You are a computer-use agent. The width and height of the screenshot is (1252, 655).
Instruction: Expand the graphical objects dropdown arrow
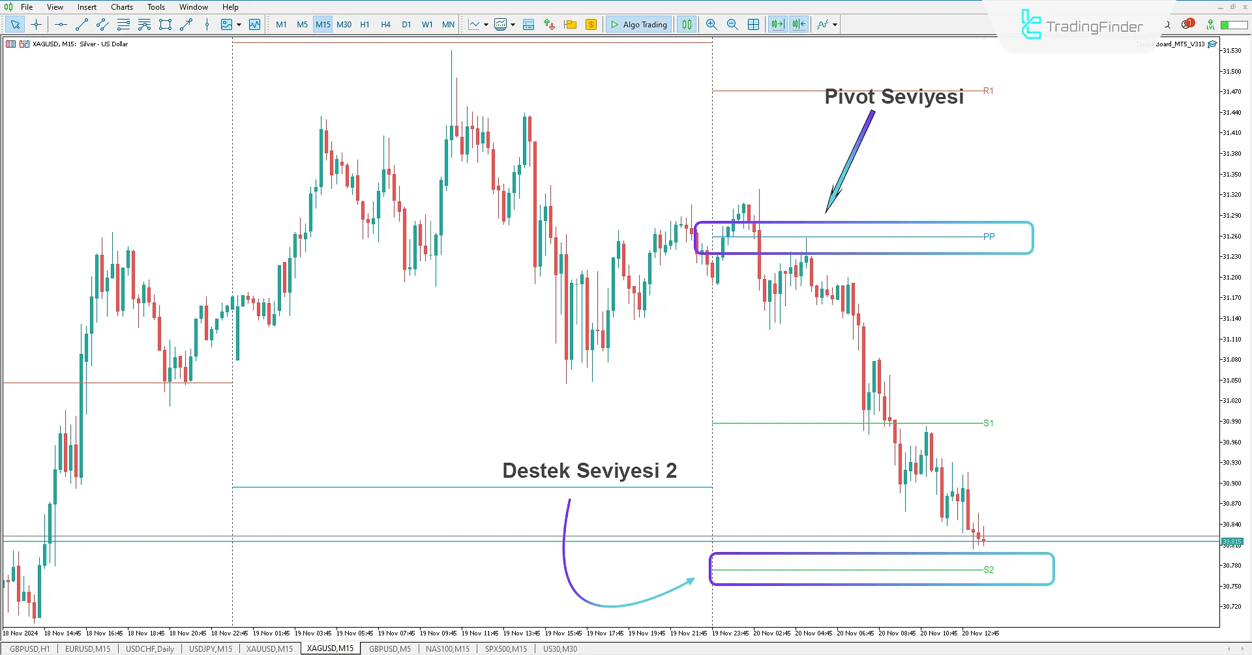(239, 25)
